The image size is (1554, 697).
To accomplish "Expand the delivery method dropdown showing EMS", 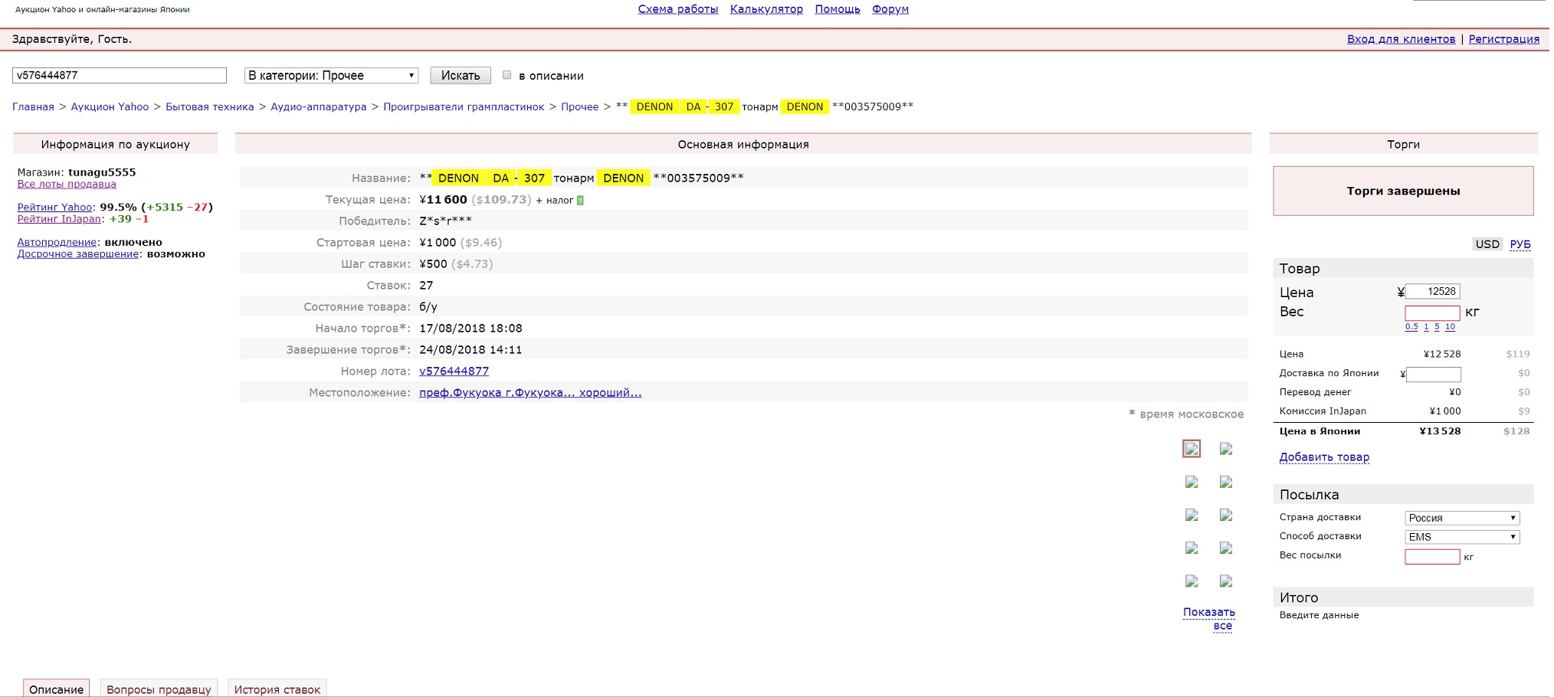I will coord(1461,537).
